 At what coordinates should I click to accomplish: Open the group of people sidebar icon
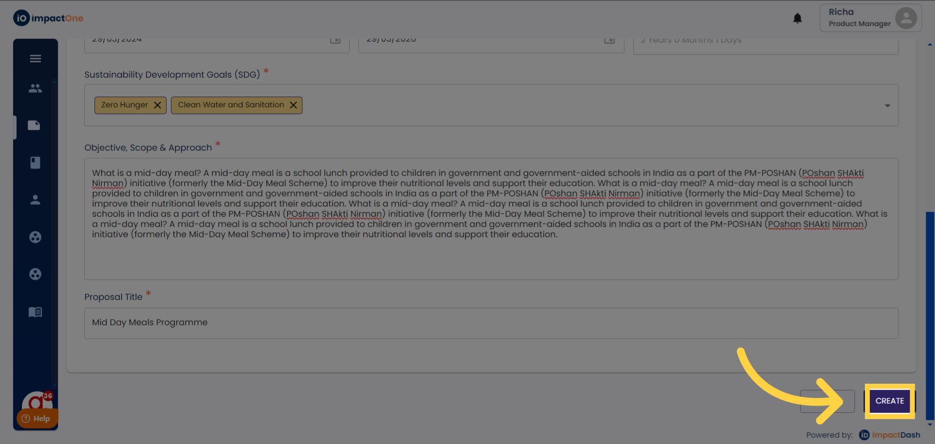click(36, 89)
